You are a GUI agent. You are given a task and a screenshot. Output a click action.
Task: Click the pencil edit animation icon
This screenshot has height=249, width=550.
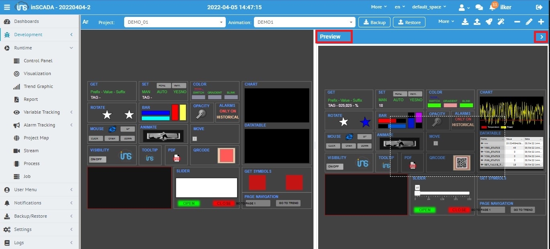(x=529, y=22)
